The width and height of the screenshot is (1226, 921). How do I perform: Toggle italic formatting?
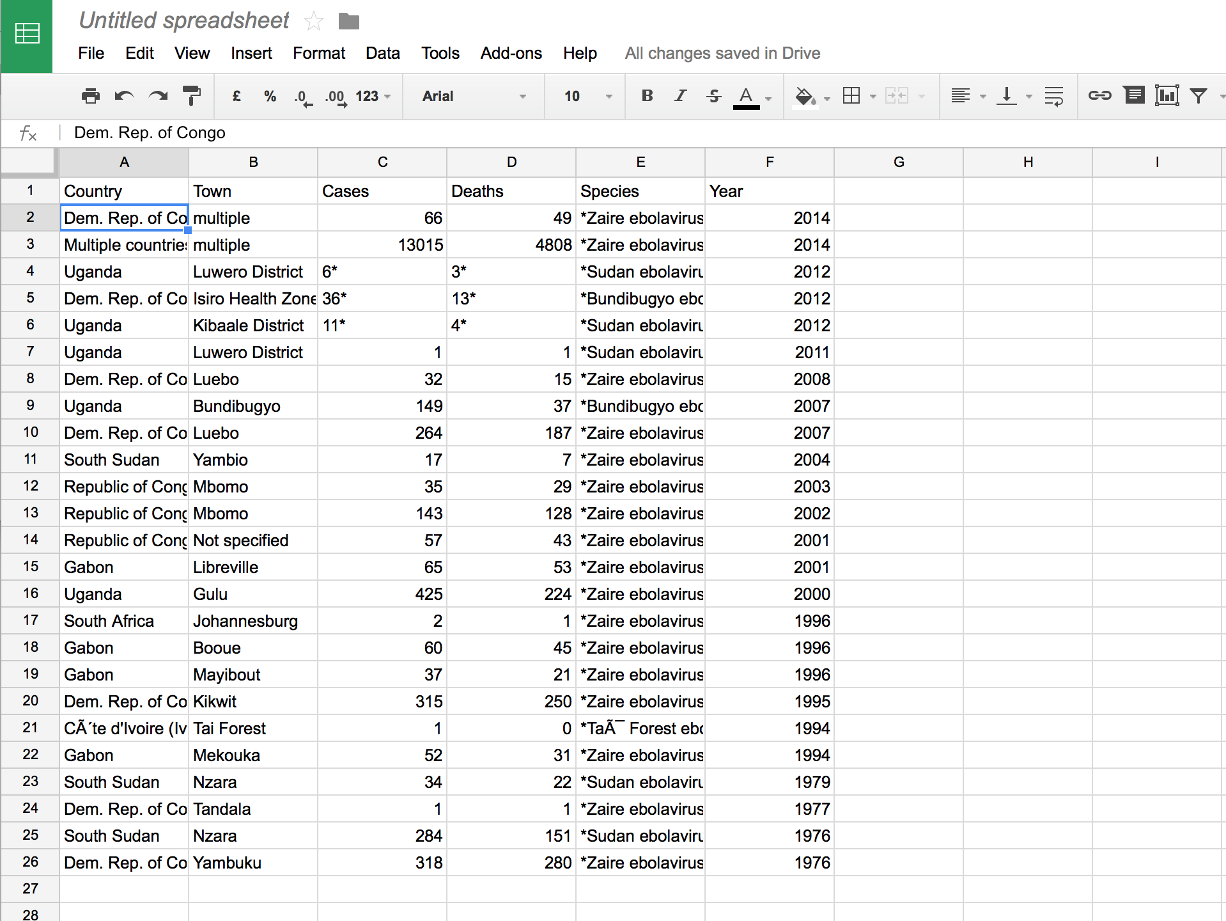click(681, 96)
